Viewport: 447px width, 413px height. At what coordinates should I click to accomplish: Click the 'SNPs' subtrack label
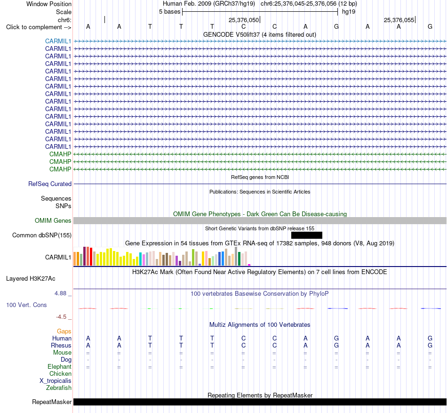point(64,206)
